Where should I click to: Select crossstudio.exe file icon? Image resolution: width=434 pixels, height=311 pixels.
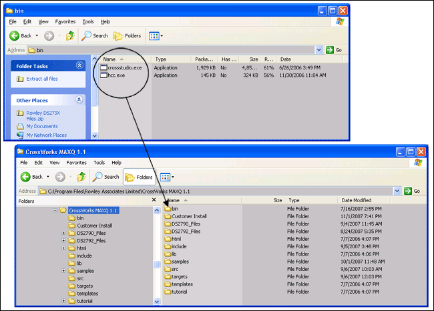(x=103, y=67)
